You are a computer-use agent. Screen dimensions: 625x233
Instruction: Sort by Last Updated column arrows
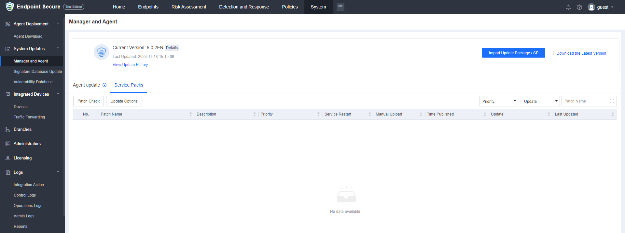613,114
